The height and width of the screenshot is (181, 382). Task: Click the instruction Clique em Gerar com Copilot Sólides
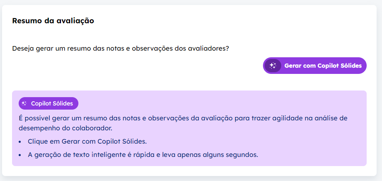[x=88, y=142]
